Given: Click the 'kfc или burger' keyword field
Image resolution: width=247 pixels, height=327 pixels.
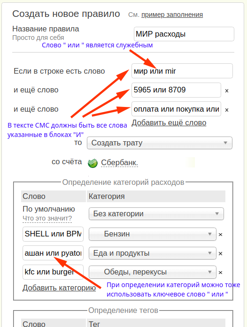Looking at the screenshot, I should (x=53, y=272).
